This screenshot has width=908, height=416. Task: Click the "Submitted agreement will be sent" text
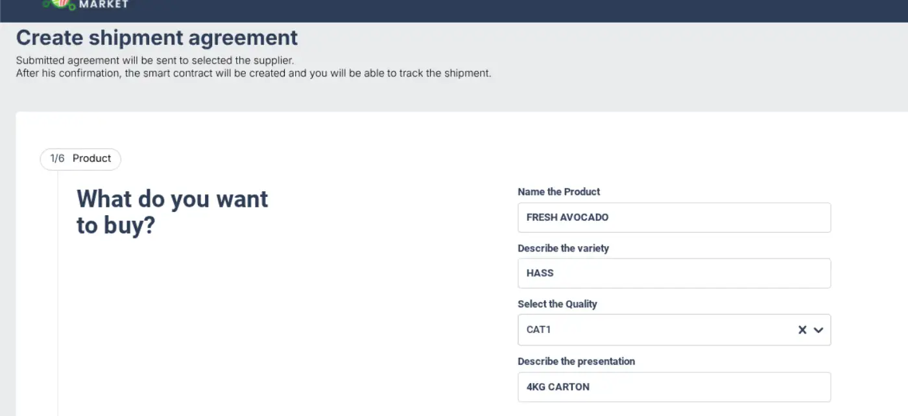tap(155, 60)
